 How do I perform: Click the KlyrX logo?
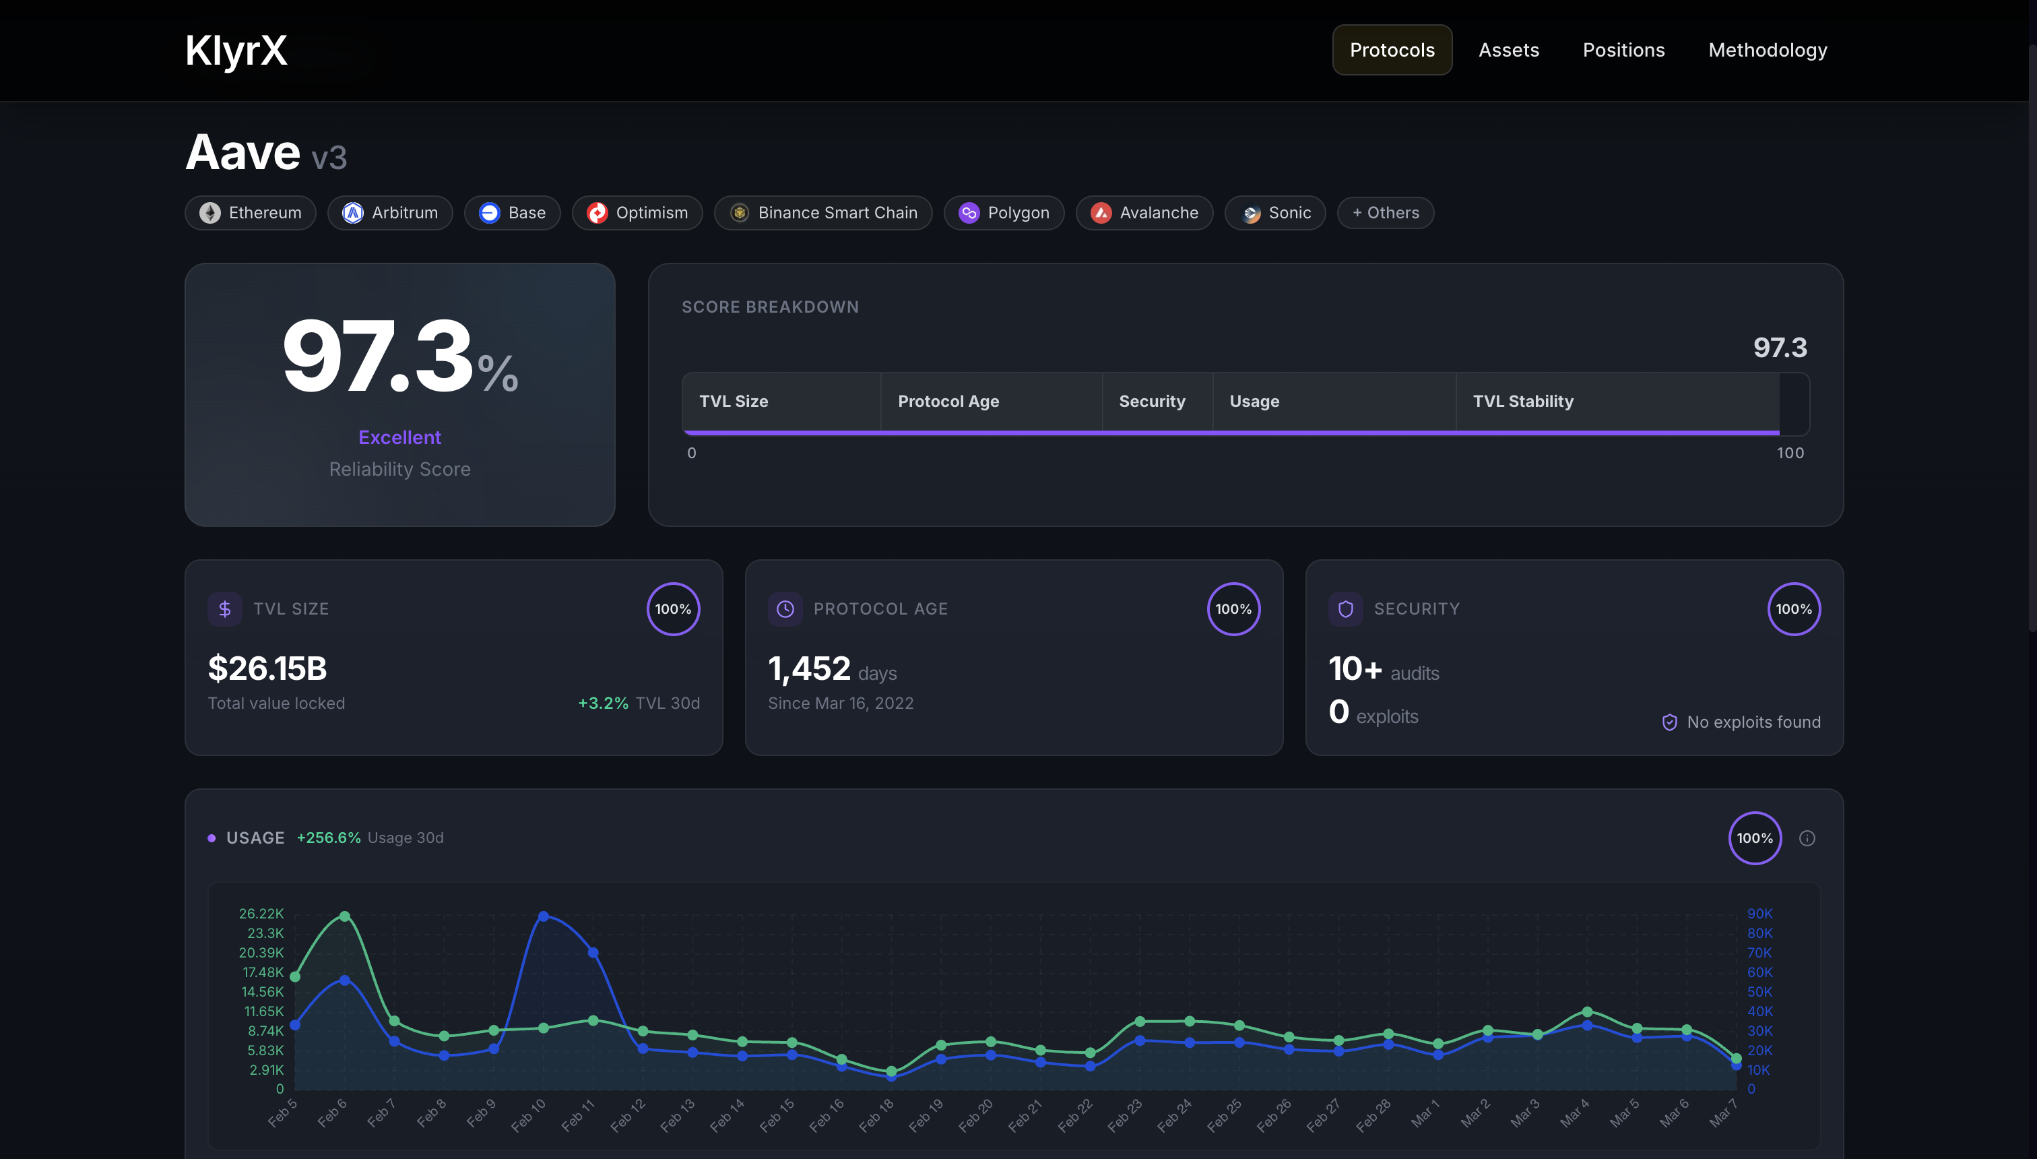point(236,50)
